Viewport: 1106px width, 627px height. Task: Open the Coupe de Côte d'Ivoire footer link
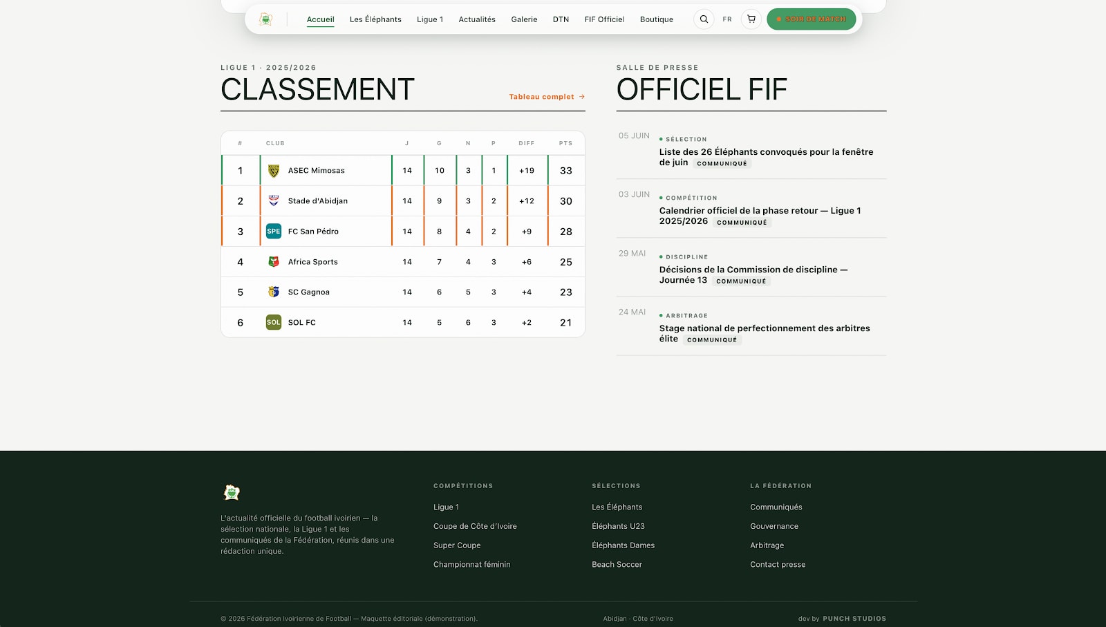475,526
